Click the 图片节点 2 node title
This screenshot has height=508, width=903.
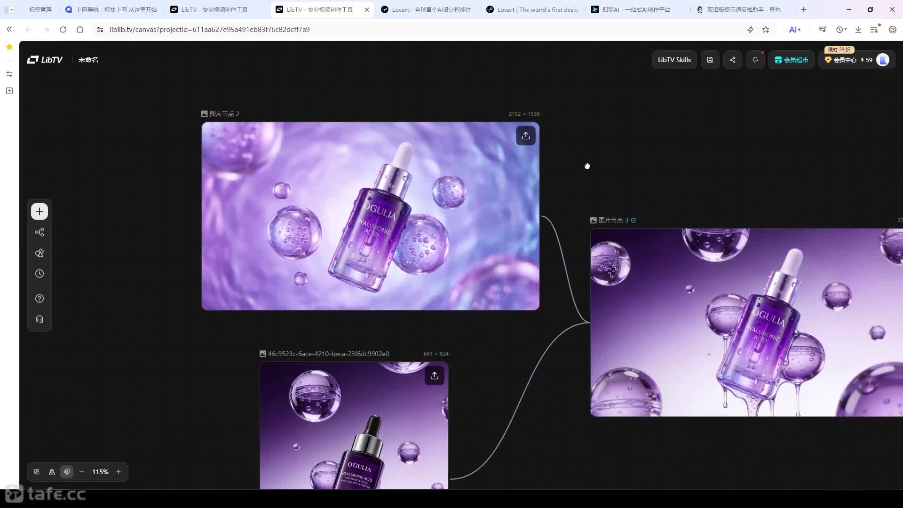point(224,114)
